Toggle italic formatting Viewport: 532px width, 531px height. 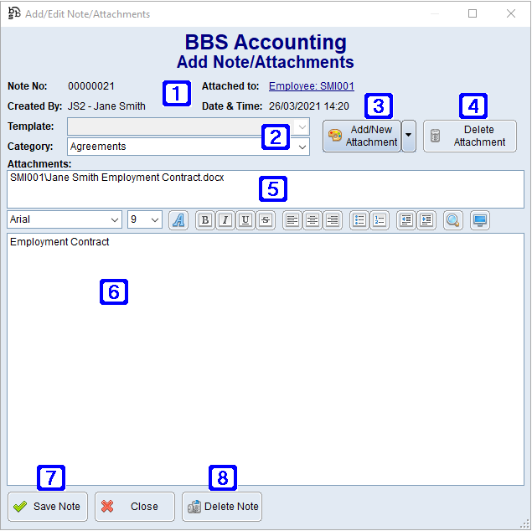[225, 220]
